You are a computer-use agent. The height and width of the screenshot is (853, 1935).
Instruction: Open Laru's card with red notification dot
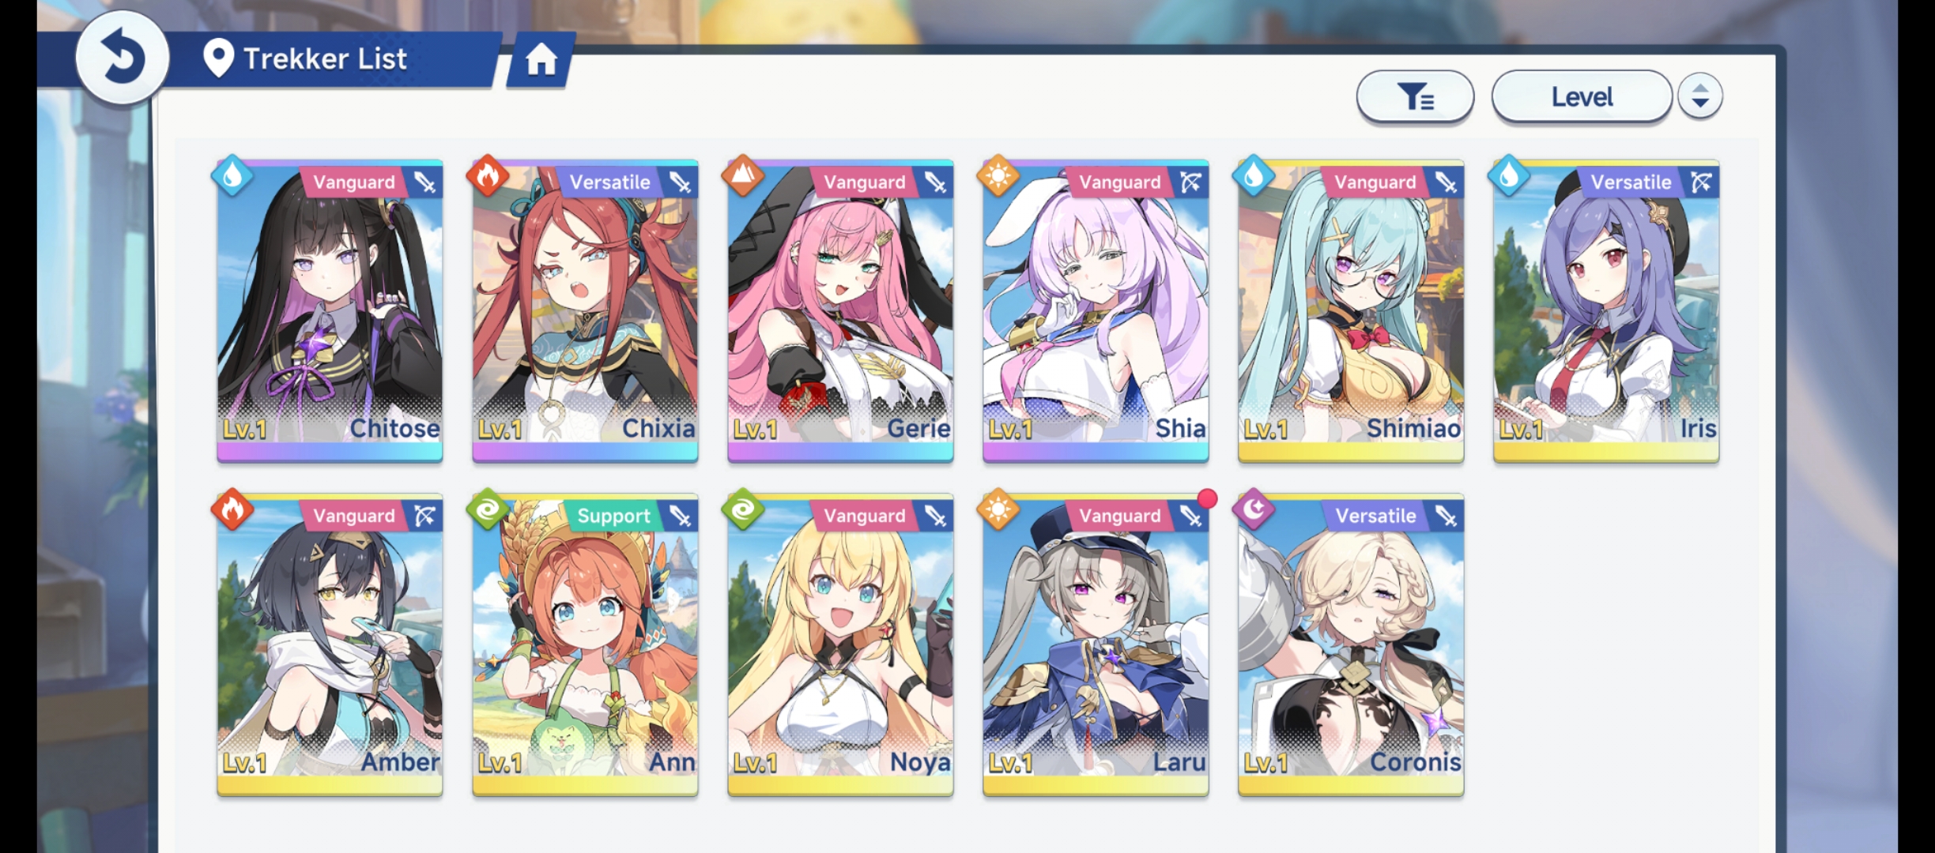click(1096, 645)
